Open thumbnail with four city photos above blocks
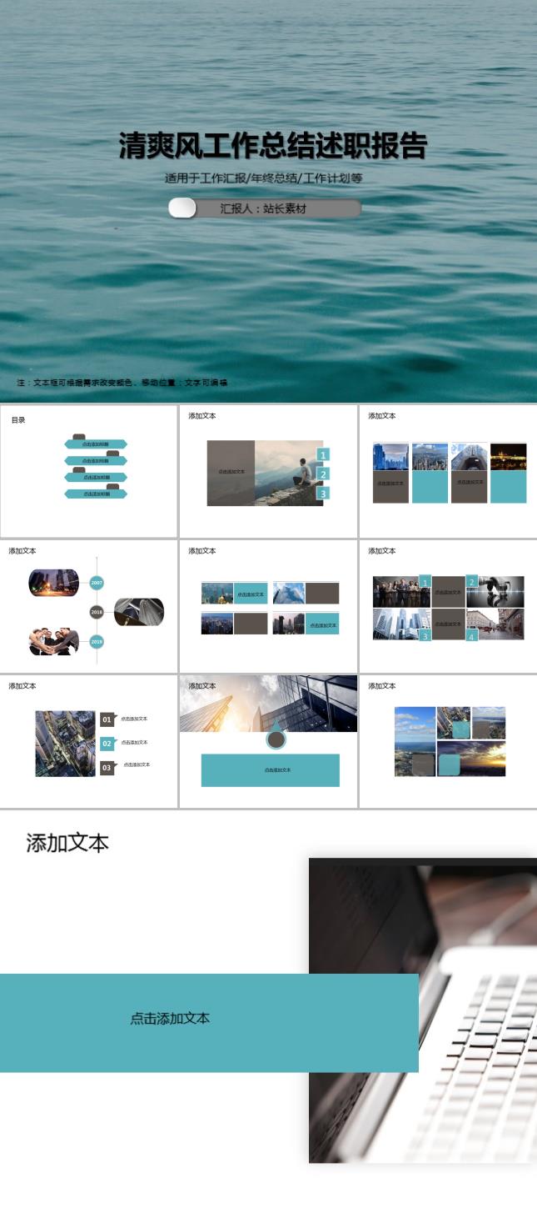 [x=448, y=471]
